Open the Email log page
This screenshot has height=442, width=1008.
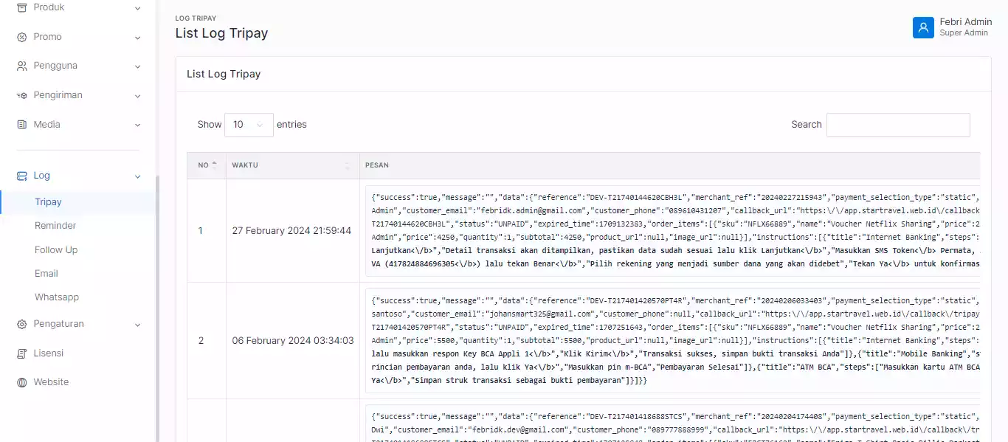[x=46, y=274]
